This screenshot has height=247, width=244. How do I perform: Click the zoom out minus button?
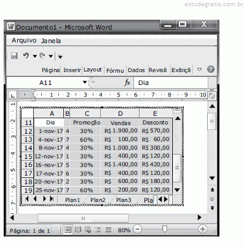(138, 229)
